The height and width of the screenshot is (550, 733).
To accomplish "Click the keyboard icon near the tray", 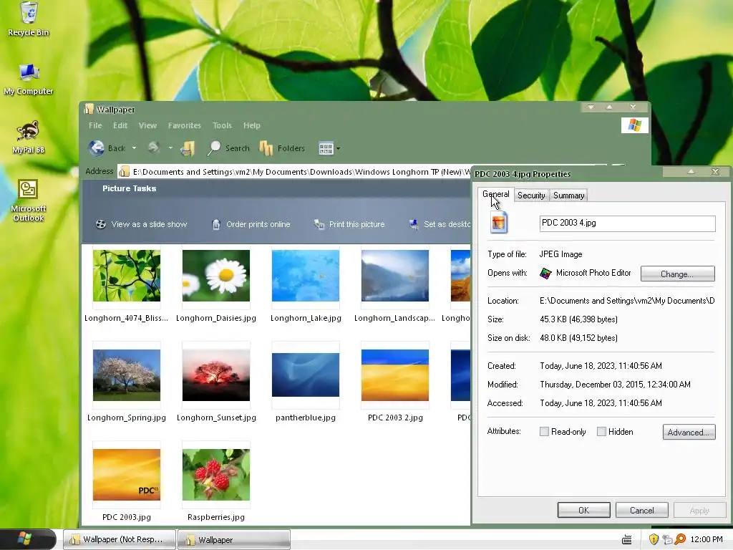I will point(627,540).
